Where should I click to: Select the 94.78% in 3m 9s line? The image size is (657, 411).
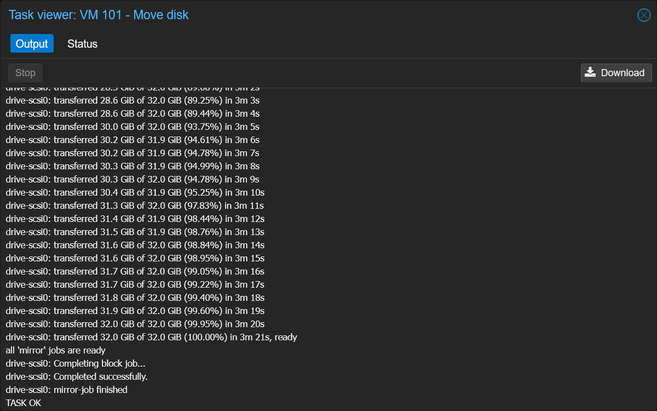click(132, 179)
